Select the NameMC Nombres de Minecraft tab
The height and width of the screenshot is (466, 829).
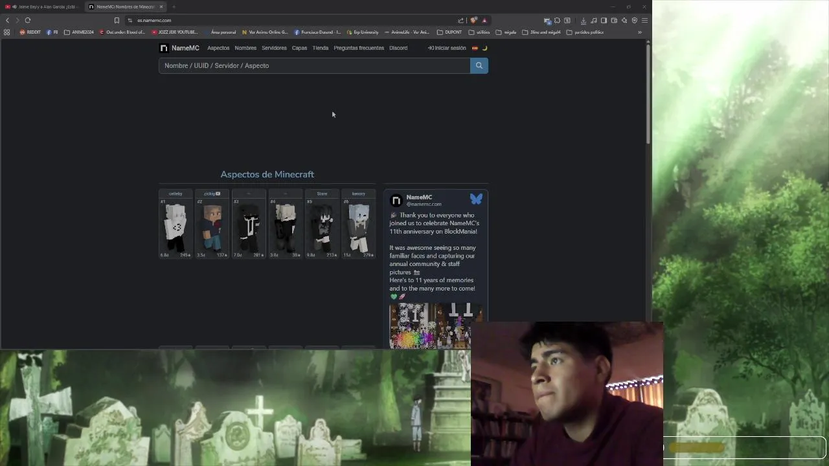pyautogui.click(x=126, y=6)
